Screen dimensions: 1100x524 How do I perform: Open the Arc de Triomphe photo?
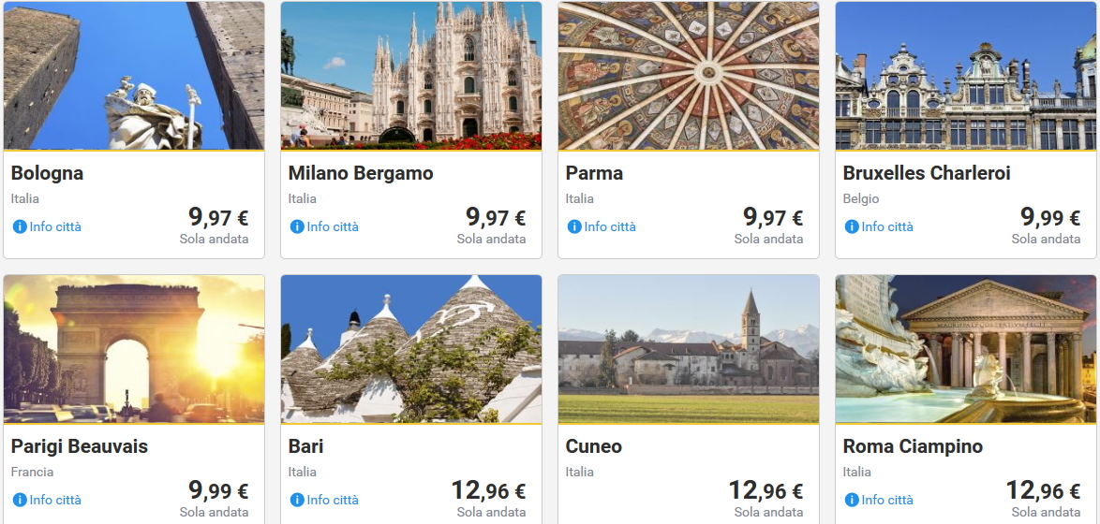pyautogui.click(x=134, y=349)
